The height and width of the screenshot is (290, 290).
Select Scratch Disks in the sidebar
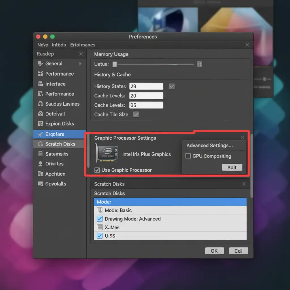(x=60, y=144)
